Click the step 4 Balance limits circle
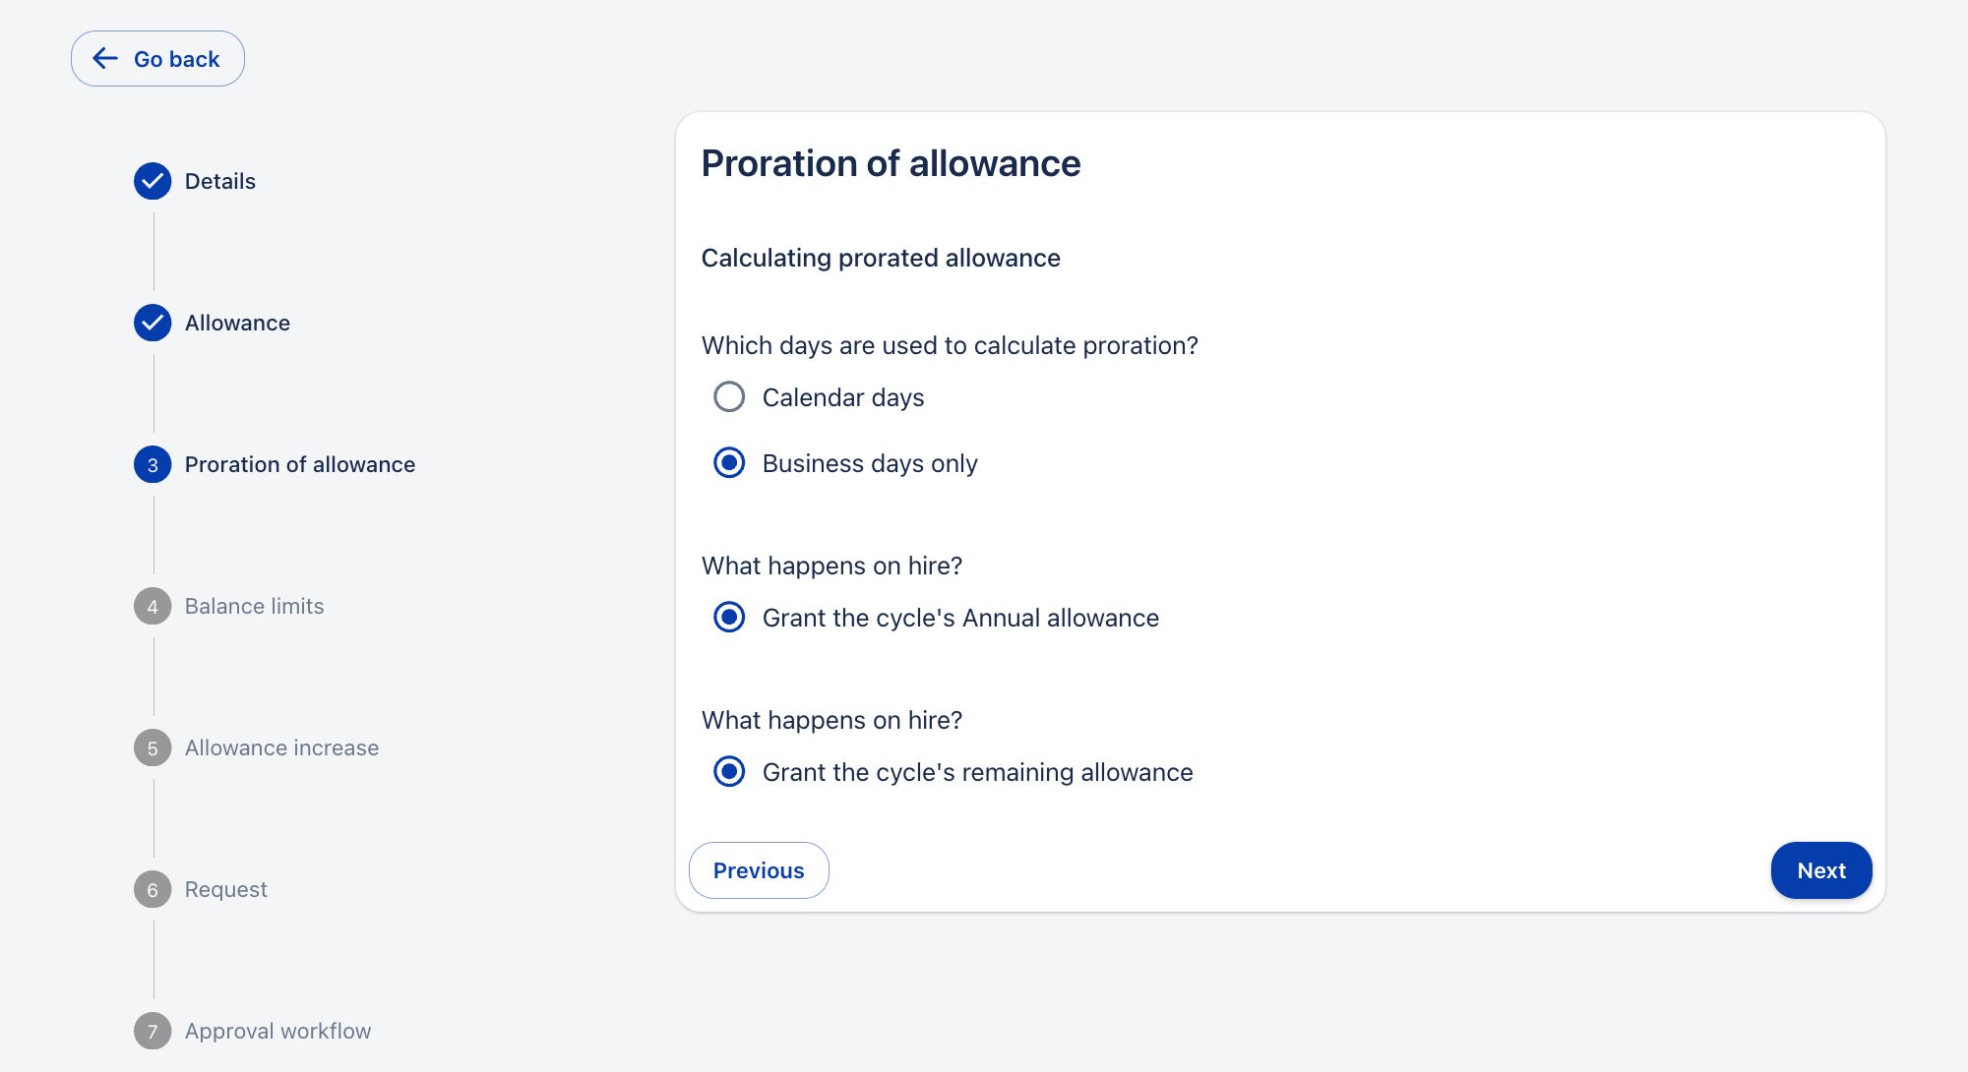 tap(153, 606)
